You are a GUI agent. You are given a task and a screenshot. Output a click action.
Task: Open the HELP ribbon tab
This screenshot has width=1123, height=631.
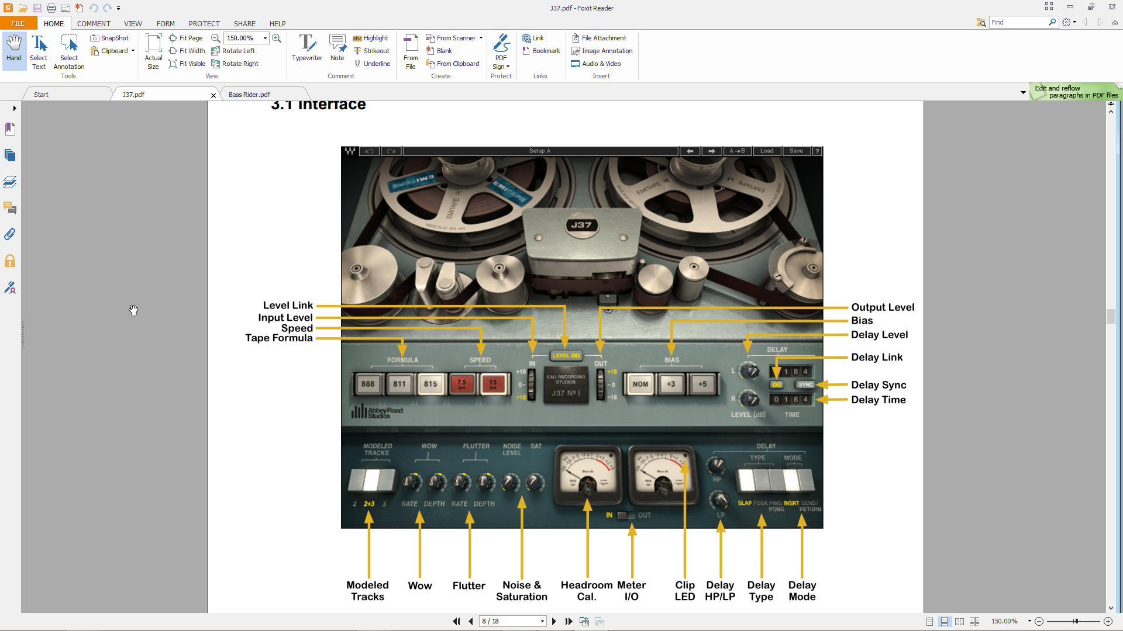click(277, 24)
